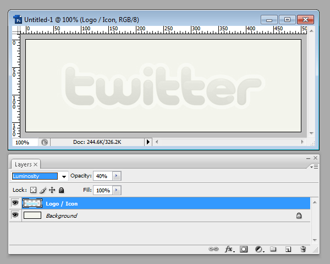Image resolution: width=330 pixels, height=264 pixels.
Task: Click the Opacity value field 40%
Action: coord(103,176)
